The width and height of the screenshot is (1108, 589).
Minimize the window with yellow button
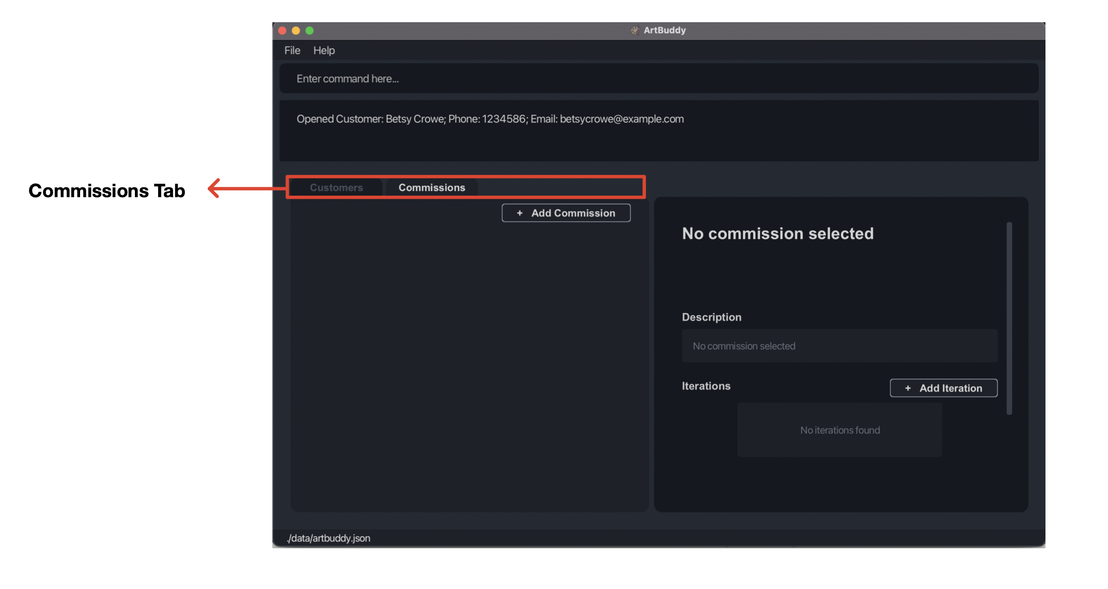tap(296, 30)
